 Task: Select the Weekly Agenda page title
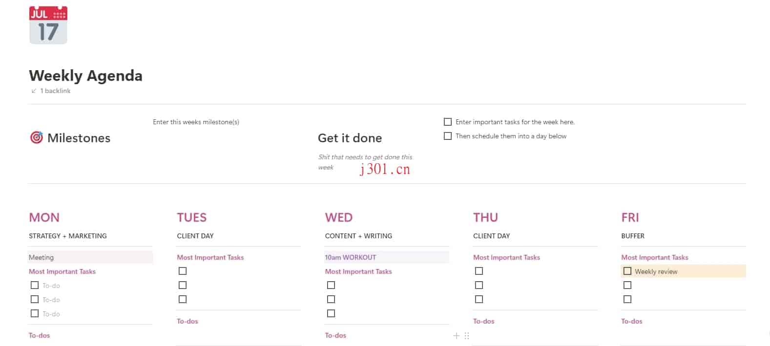(x=86, y=76)
